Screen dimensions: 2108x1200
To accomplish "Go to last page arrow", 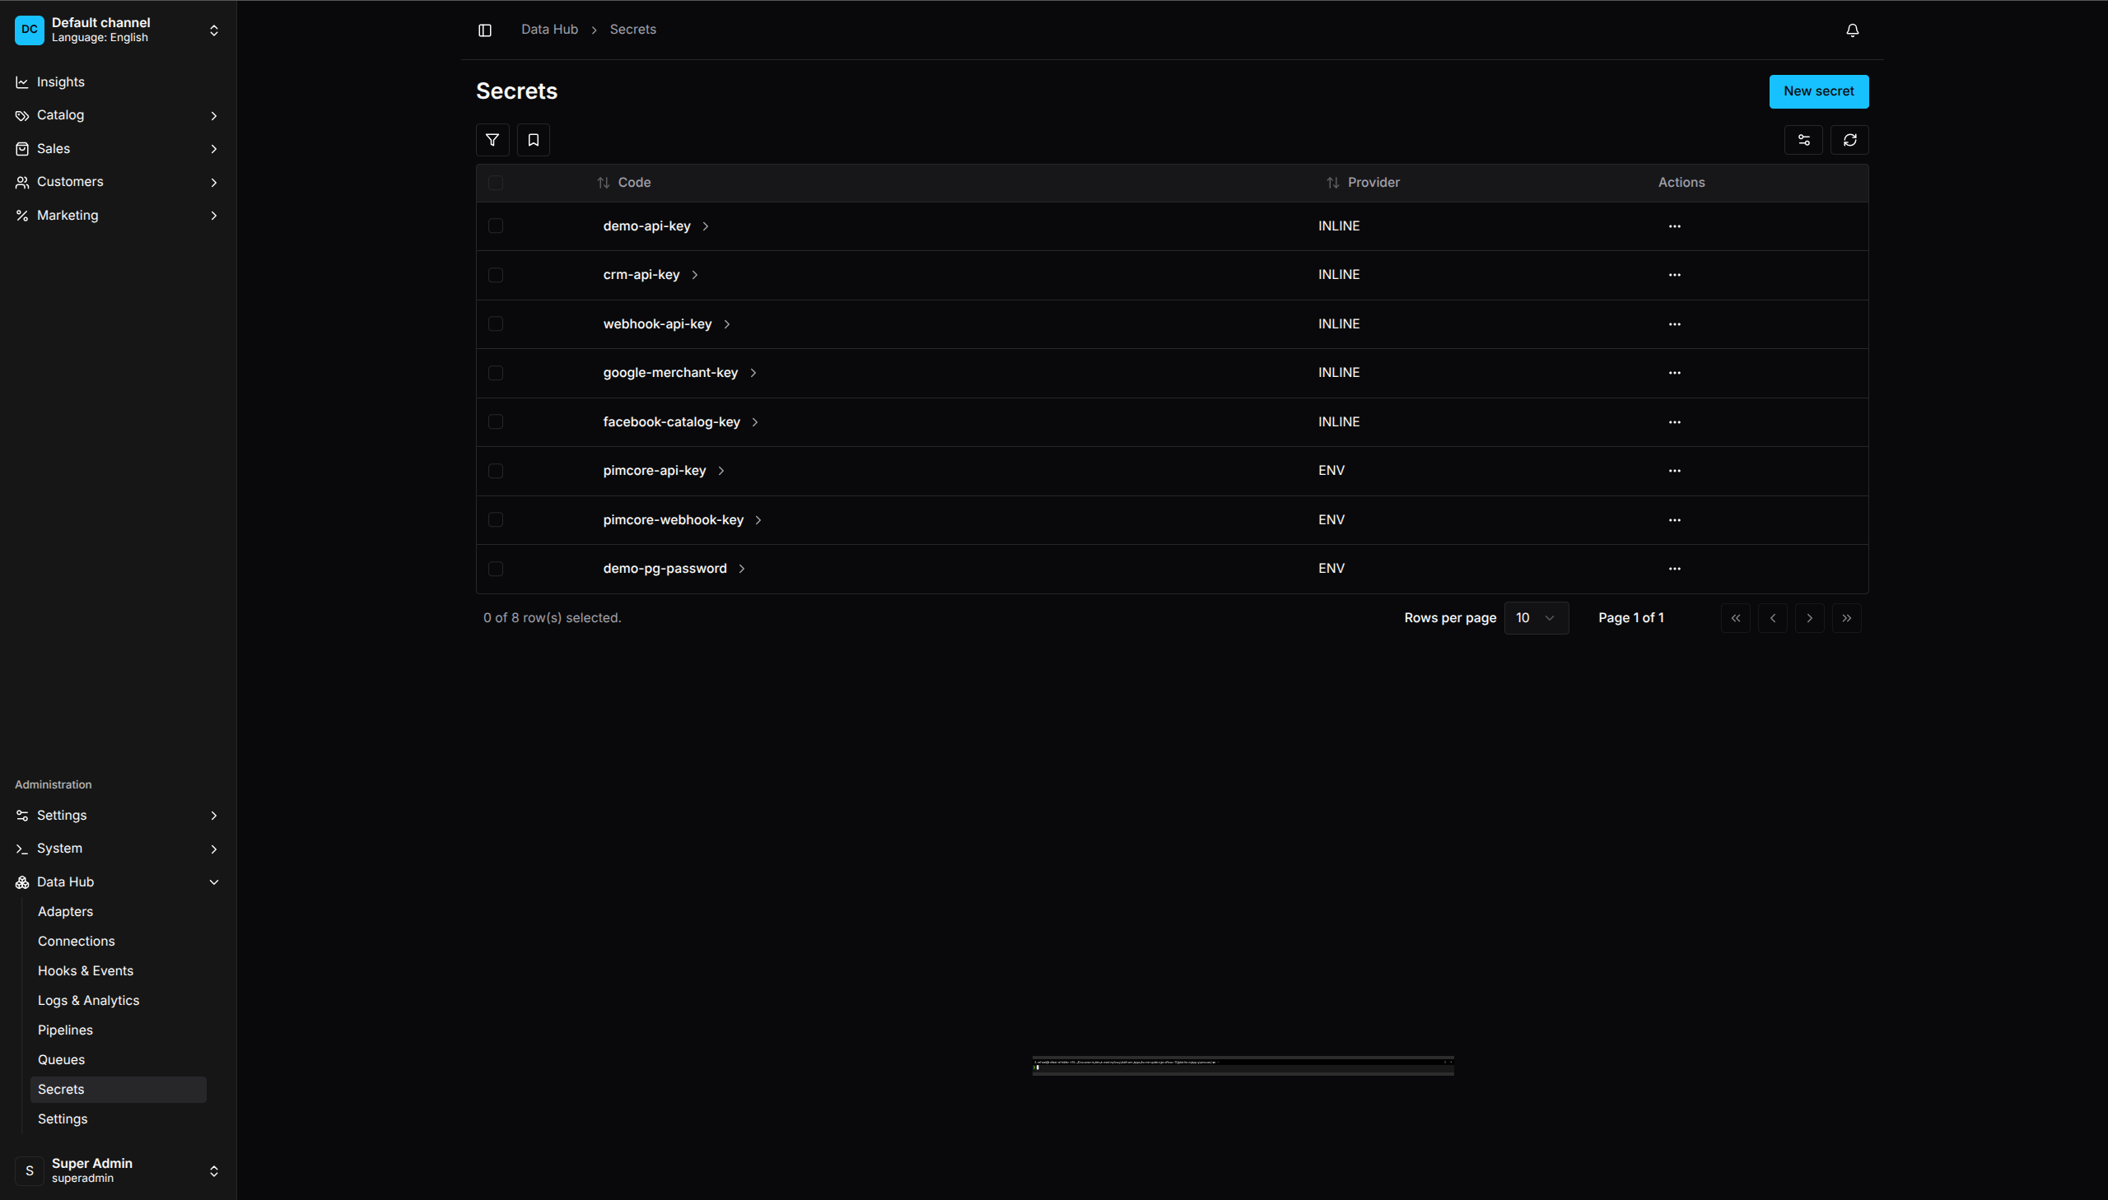I will click(1846, 618).
